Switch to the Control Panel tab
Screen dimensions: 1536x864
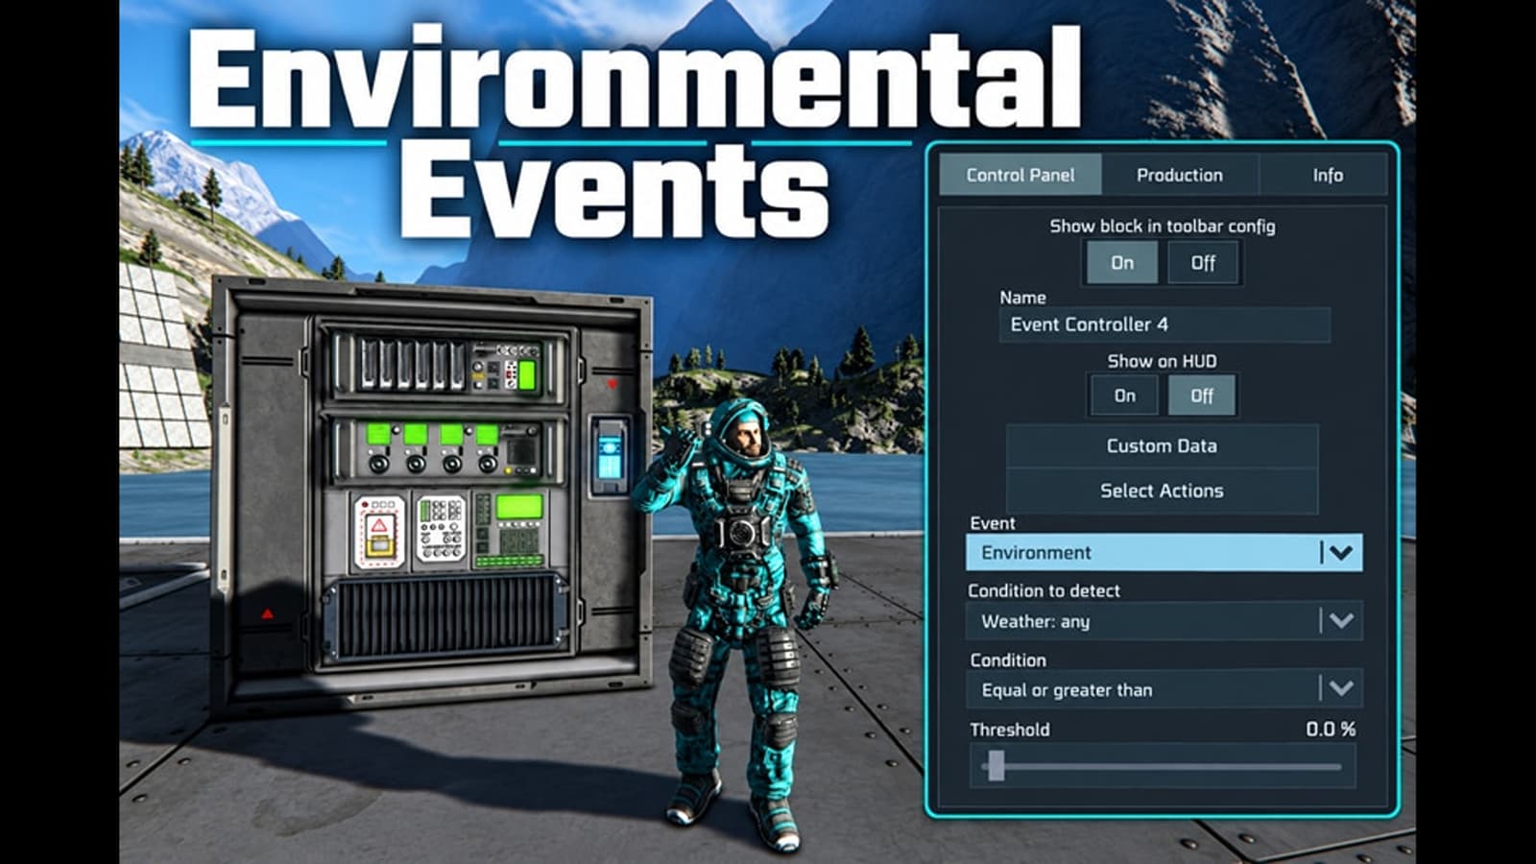coord(1020,175)
